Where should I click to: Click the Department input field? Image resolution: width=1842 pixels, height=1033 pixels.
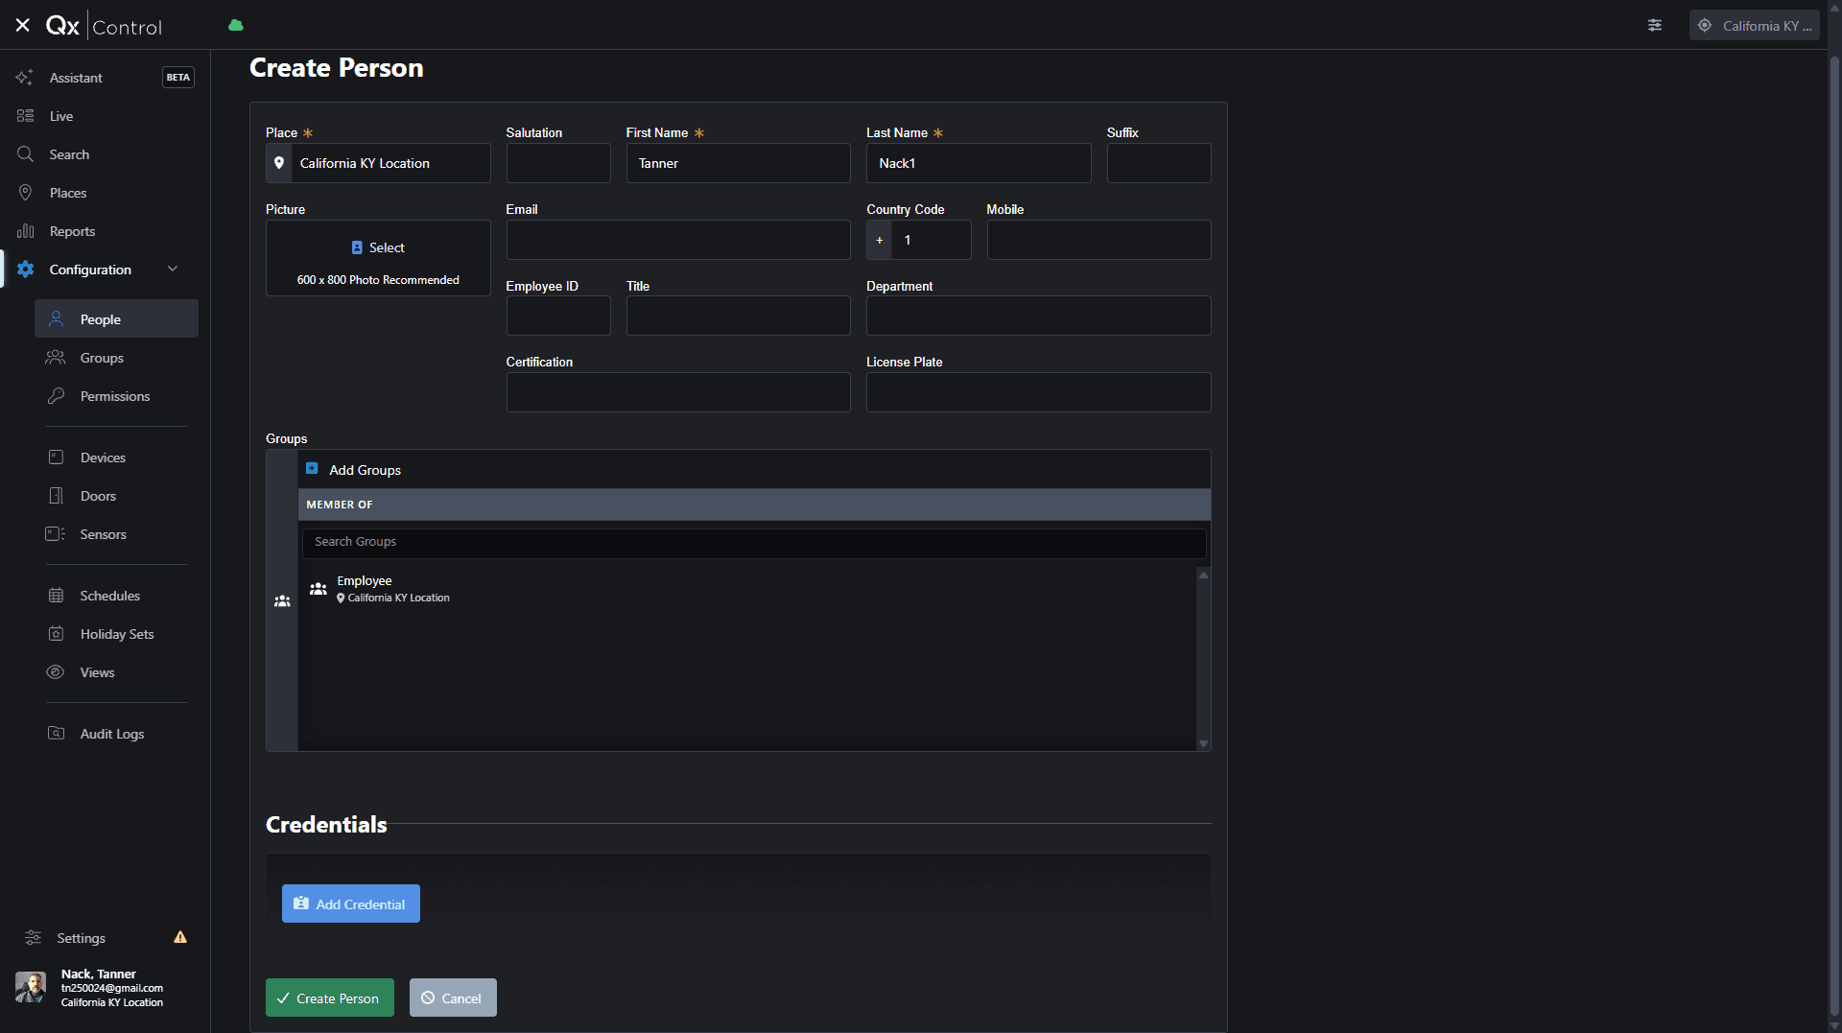tap(1038, 316)
